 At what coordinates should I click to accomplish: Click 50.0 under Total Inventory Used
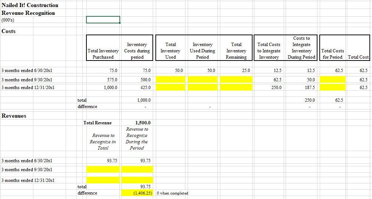pyautogui.click(x=179, y=71)
